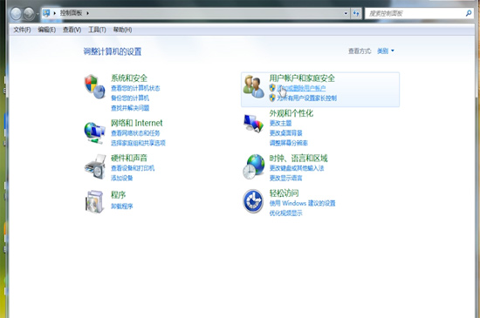Open the 文件(F) menu
The height and width of the screenshot is (318, 480).
pyautogui.click(x=22, y=30)
